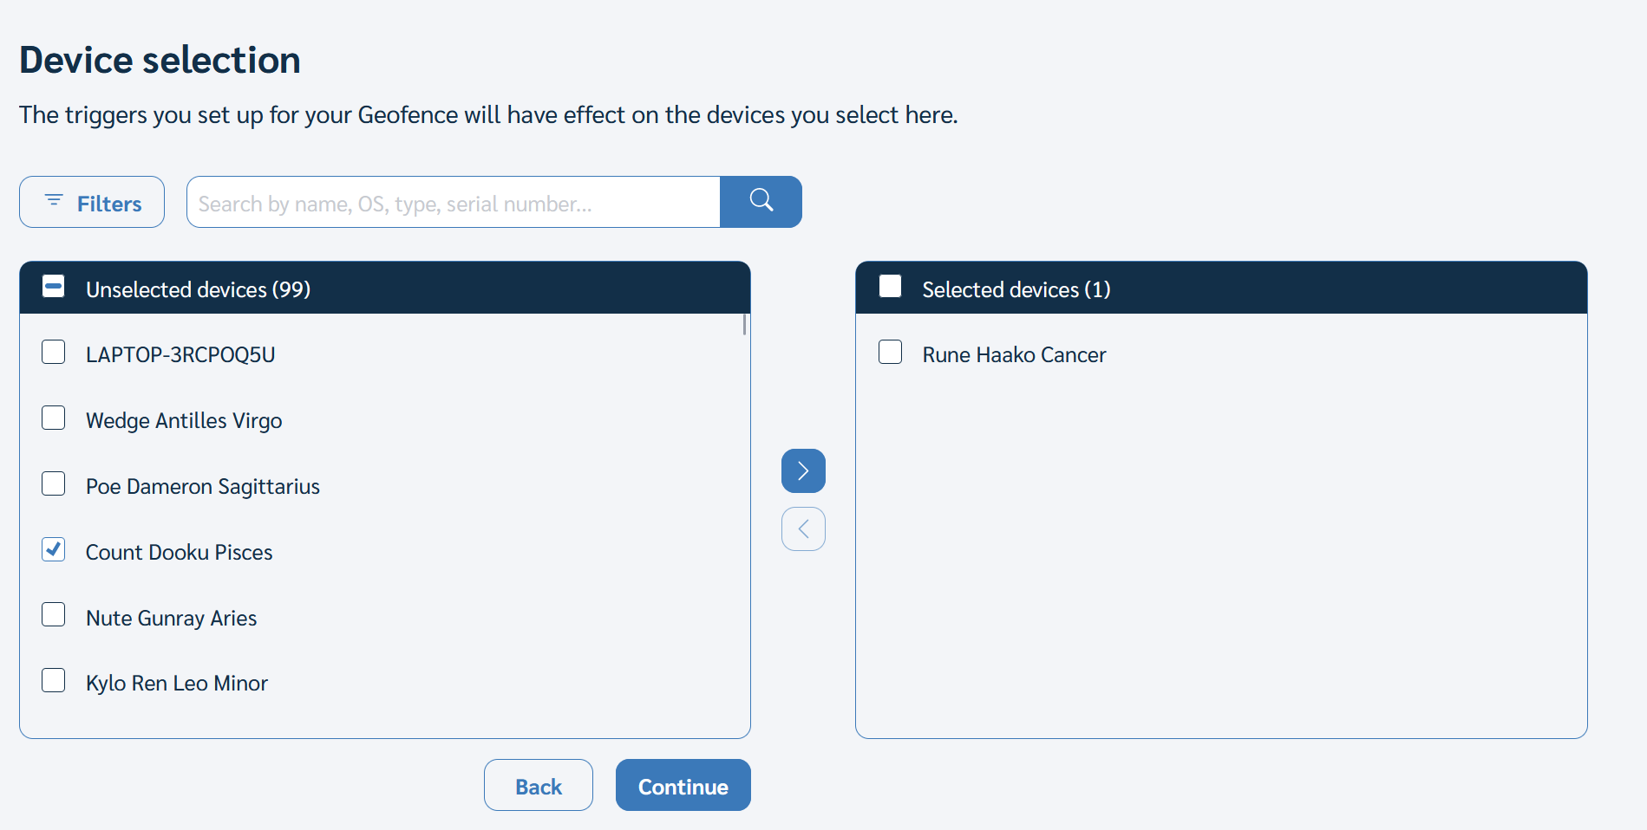Viewport: 1647px width, 830px height.
Task: Uncheck the Count Dooku Pisces checkbox
Action: click(x=54, y=549)
